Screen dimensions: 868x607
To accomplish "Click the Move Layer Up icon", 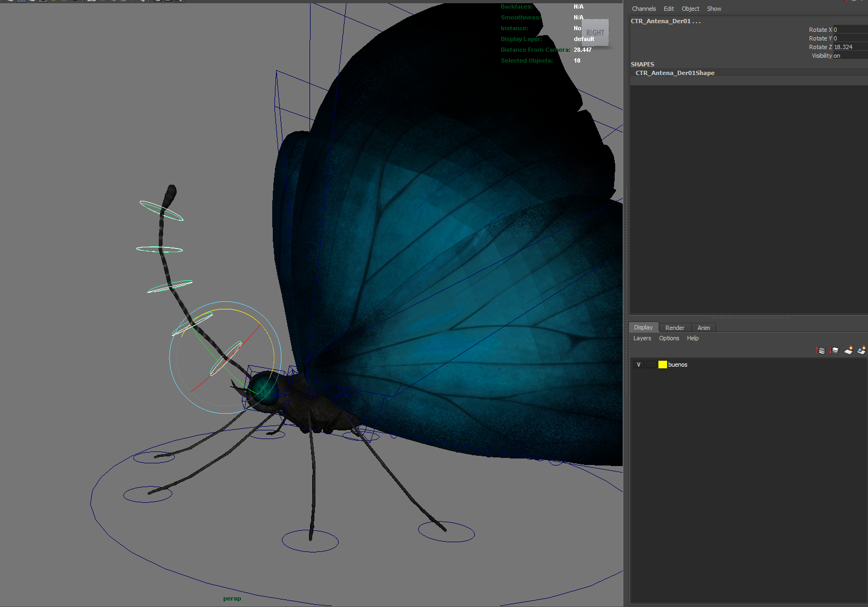I will pyautogui.click(x=820, y=349).
